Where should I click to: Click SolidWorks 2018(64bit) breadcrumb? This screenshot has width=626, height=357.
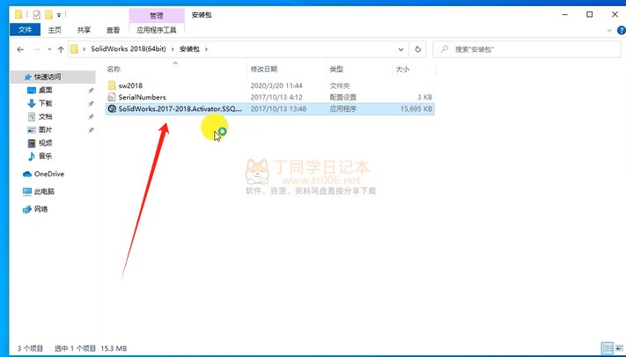tap(129, 49)
